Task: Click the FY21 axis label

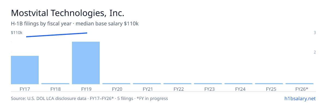Action: (147, 89)
